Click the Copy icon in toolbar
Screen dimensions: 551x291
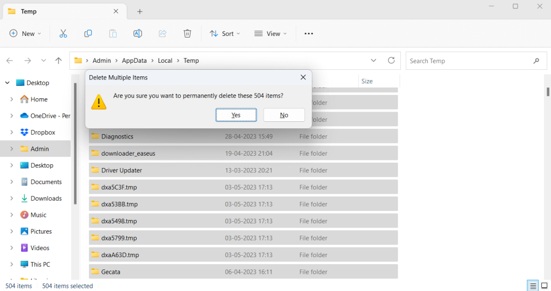[x=88, y=33]
